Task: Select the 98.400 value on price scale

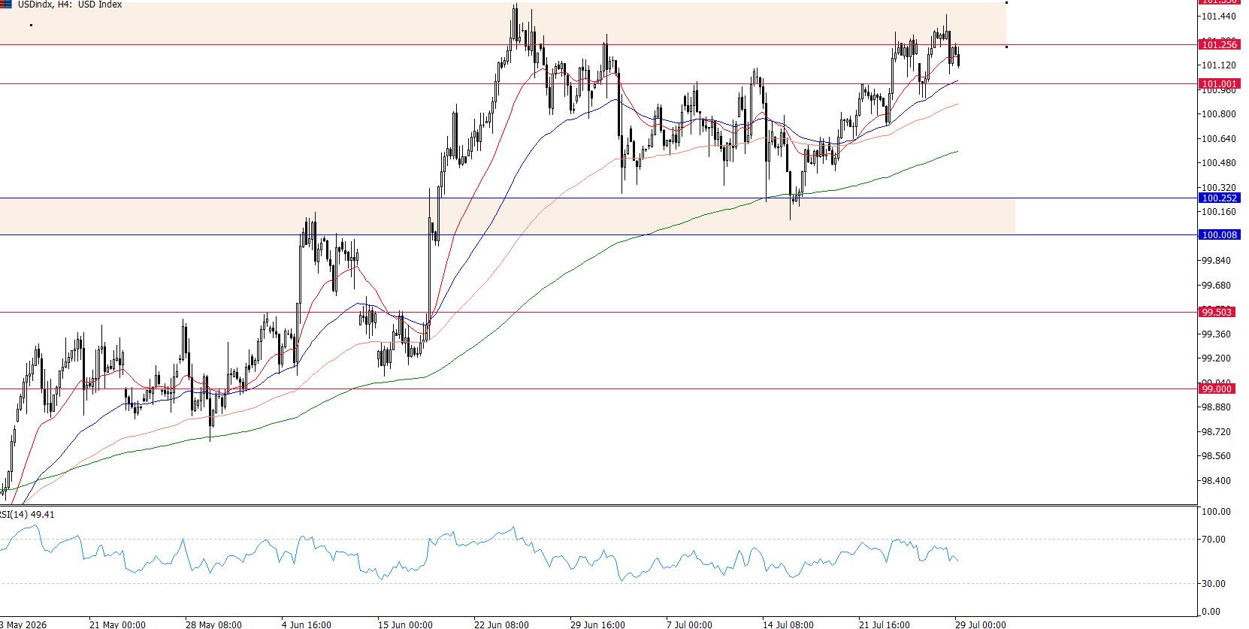Action: pos(1217,480)
